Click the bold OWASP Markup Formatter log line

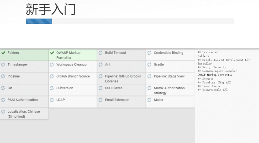click(x=215, y=75)
